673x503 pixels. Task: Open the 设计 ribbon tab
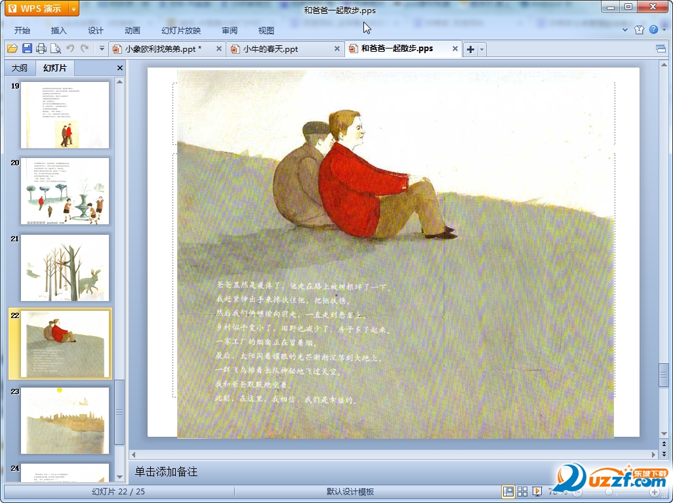point(96,30)
